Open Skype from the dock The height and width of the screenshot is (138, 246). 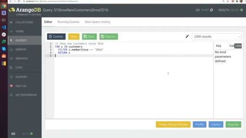4,49
